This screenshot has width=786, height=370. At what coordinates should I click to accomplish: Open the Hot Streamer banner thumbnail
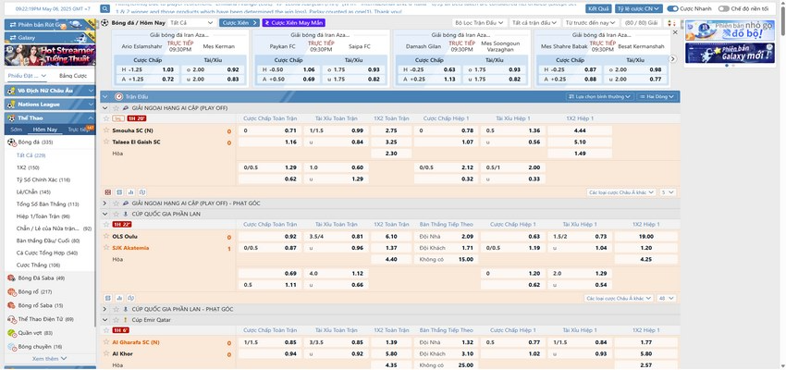pos(50,55)
